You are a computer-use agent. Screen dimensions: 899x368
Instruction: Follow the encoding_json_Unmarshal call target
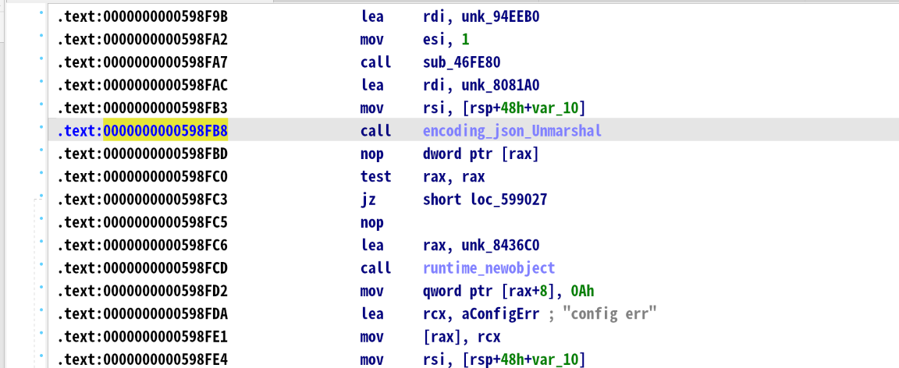click(x=512, y=131)
